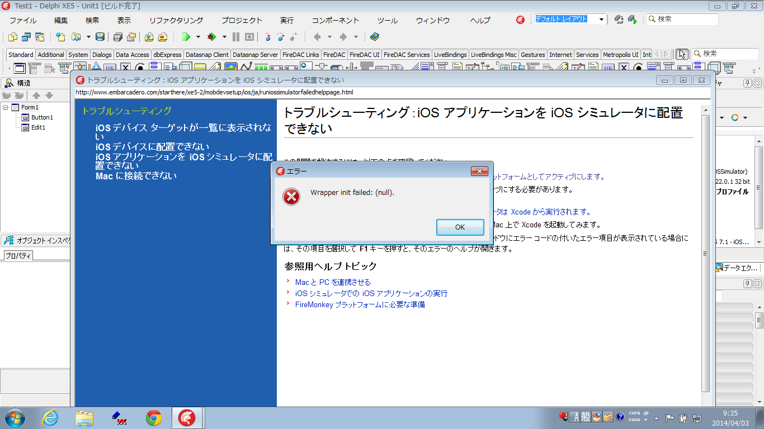Click the pause program icon

tap(236, 37)
